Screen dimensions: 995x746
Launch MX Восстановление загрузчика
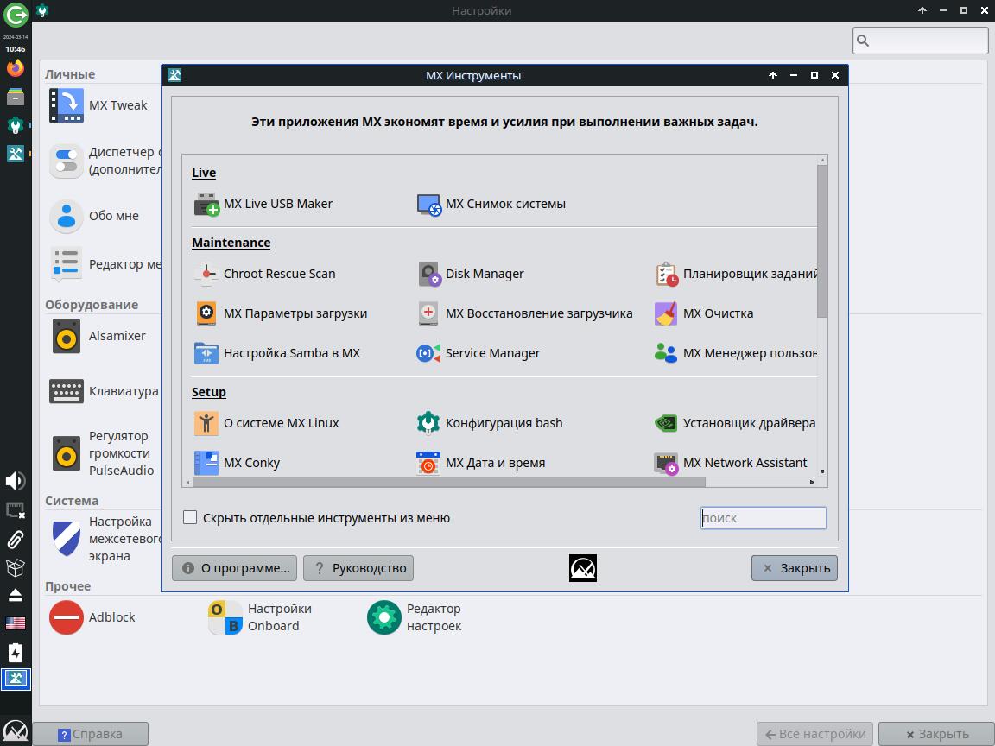pos(525,314)
